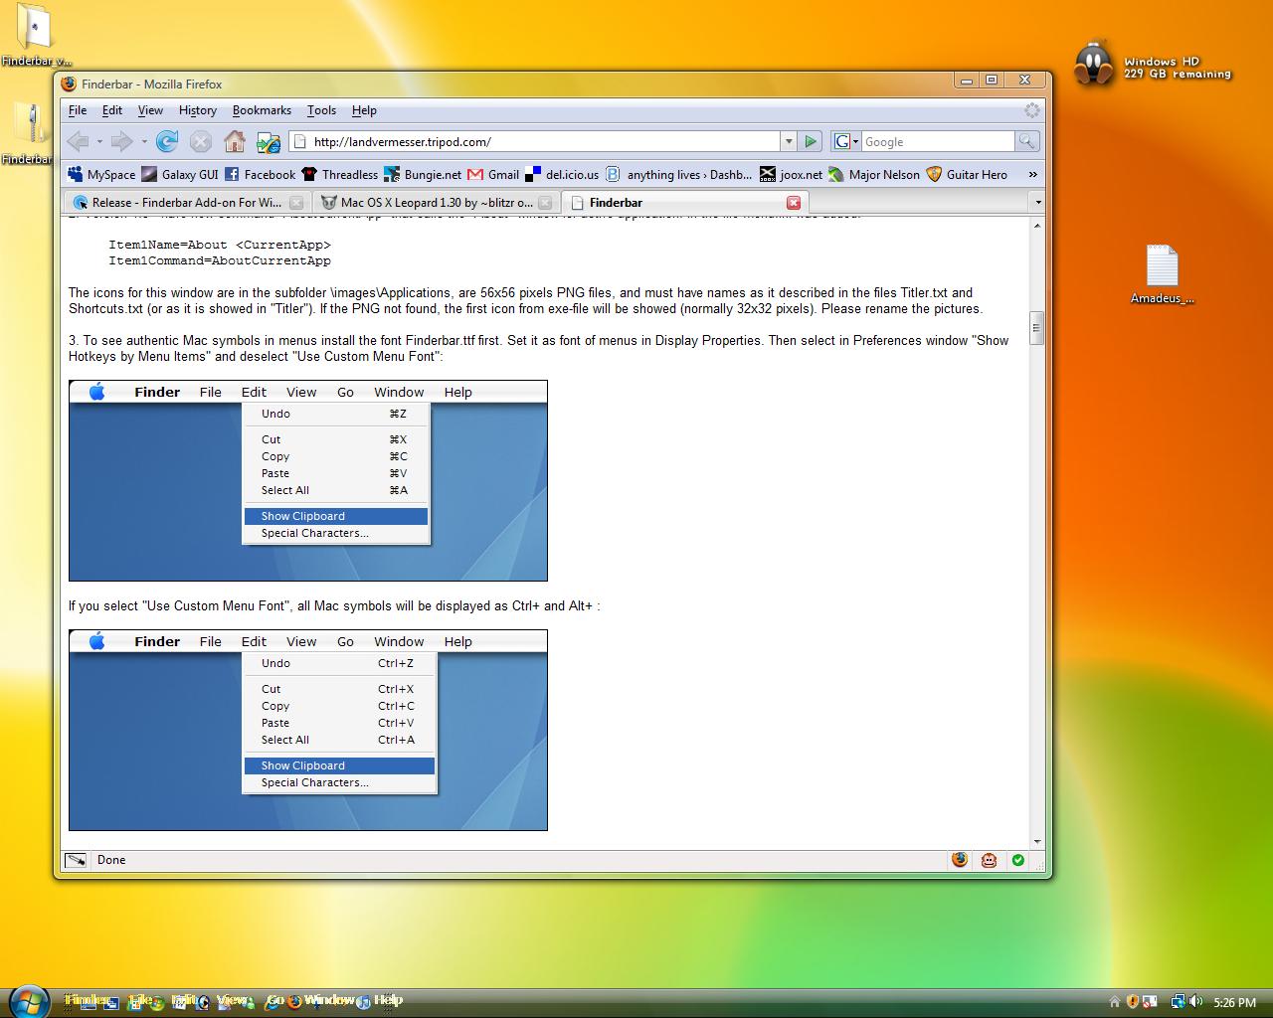Click the toolbar icon next to Home

pyautogui.click(x=269, y=141)
